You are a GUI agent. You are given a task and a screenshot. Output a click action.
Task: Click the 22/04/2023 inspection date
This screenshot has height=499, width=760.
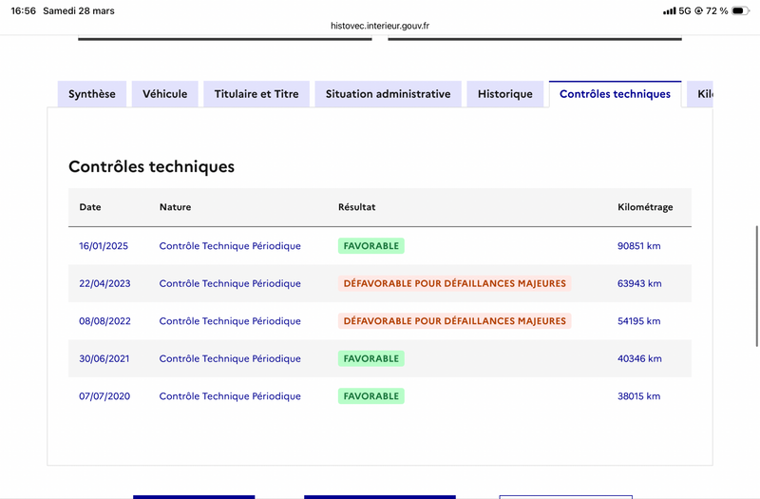[104, 283]
